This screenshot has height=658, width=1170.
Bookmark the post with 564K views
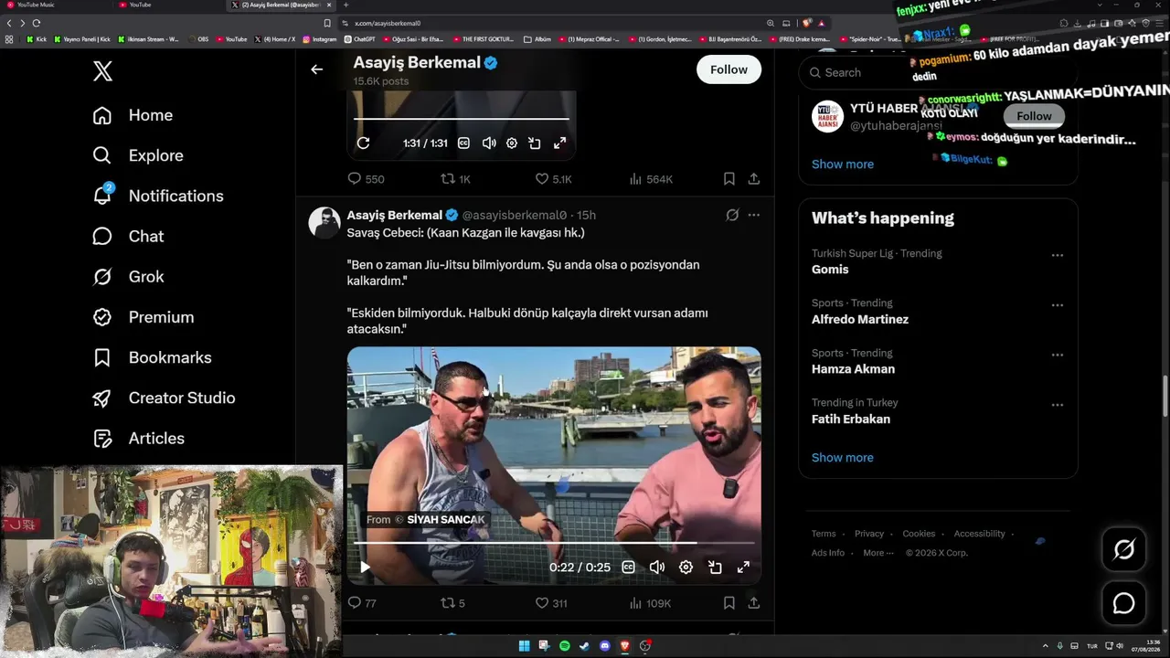[x=729, y=179]
